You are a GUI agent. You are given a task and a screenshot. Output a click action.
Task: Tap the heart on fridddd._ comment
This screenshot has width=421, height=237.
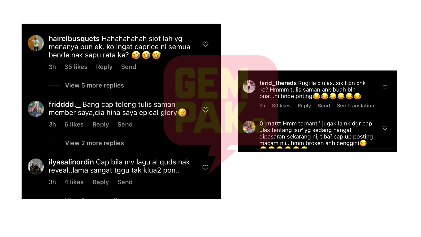(205, 110)
